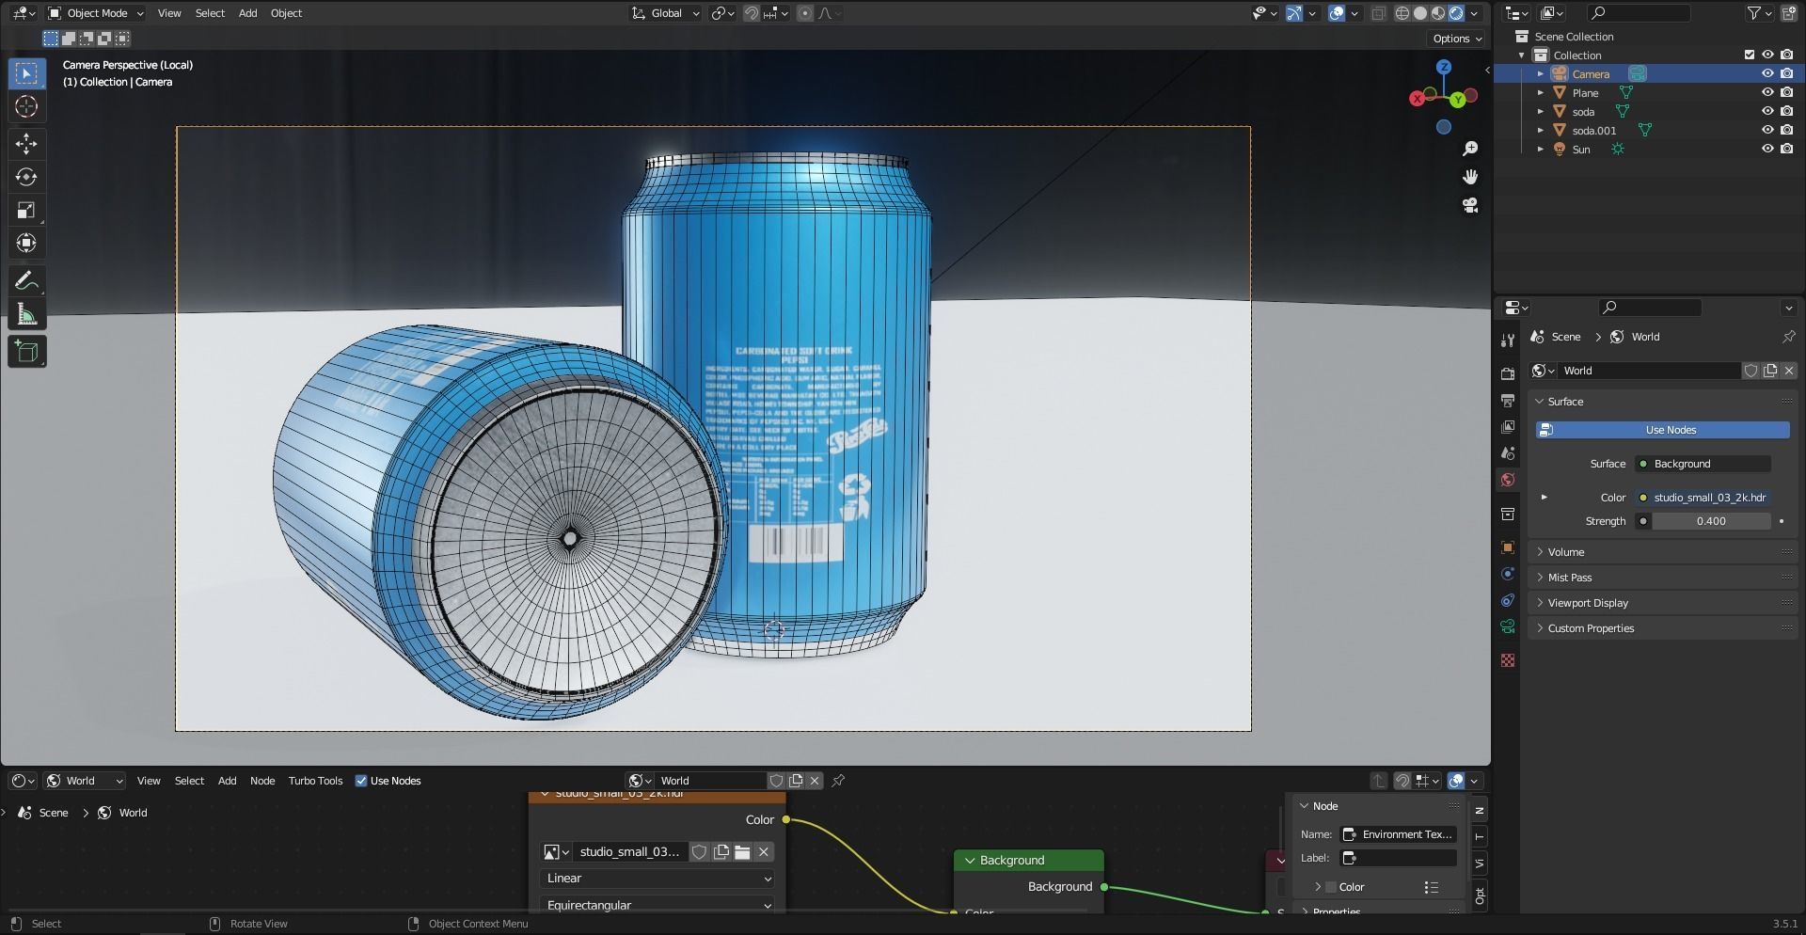Select the soda object in the Outliner
The height and width of the screenshot is (935, 1806).
coord(1584,111)
